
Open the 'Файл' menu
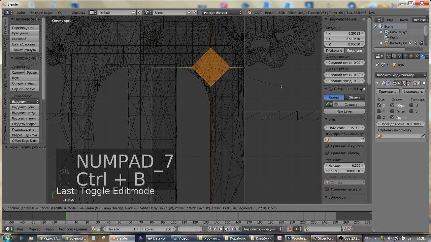21,12
